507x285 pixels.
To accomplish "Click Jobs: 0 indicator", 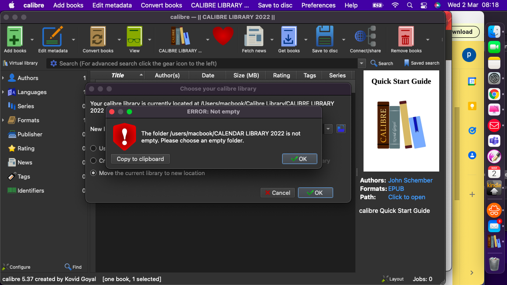I will 422,279.
